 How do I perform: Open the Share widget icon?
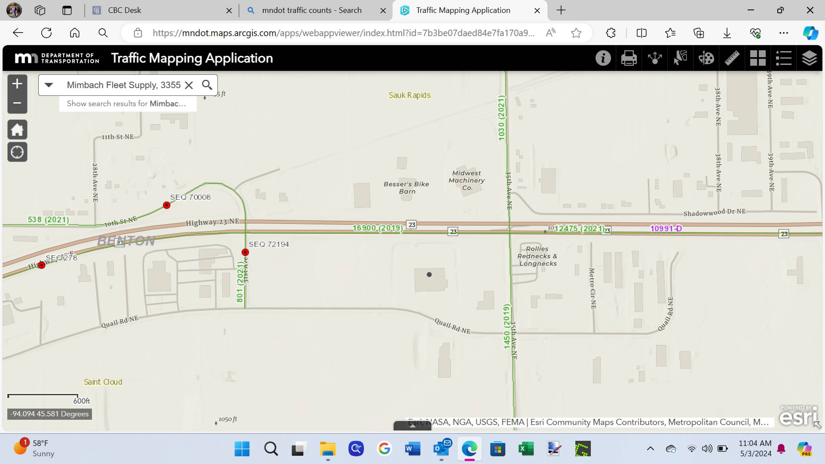[654, 58]
